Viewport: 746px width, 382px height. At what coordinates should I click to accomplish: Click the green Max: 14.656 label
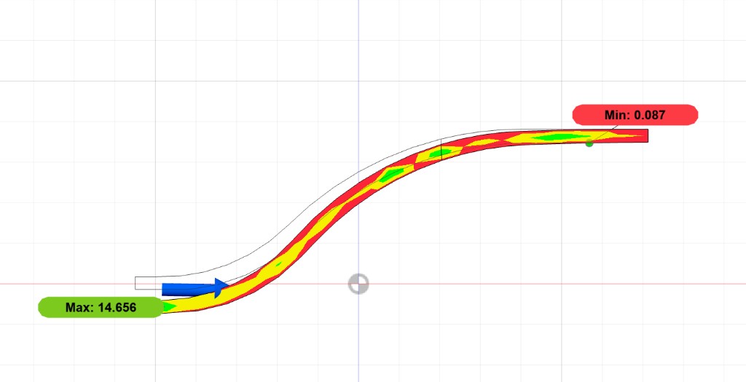101,307
